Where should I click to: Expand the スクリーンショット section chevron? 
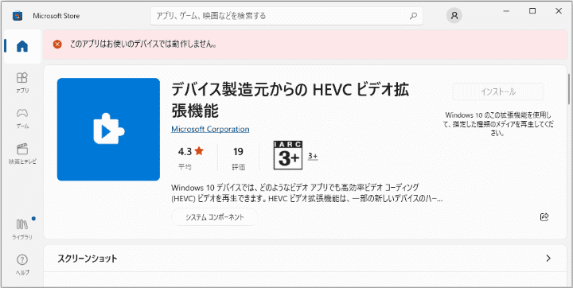(x=548, y=259)
